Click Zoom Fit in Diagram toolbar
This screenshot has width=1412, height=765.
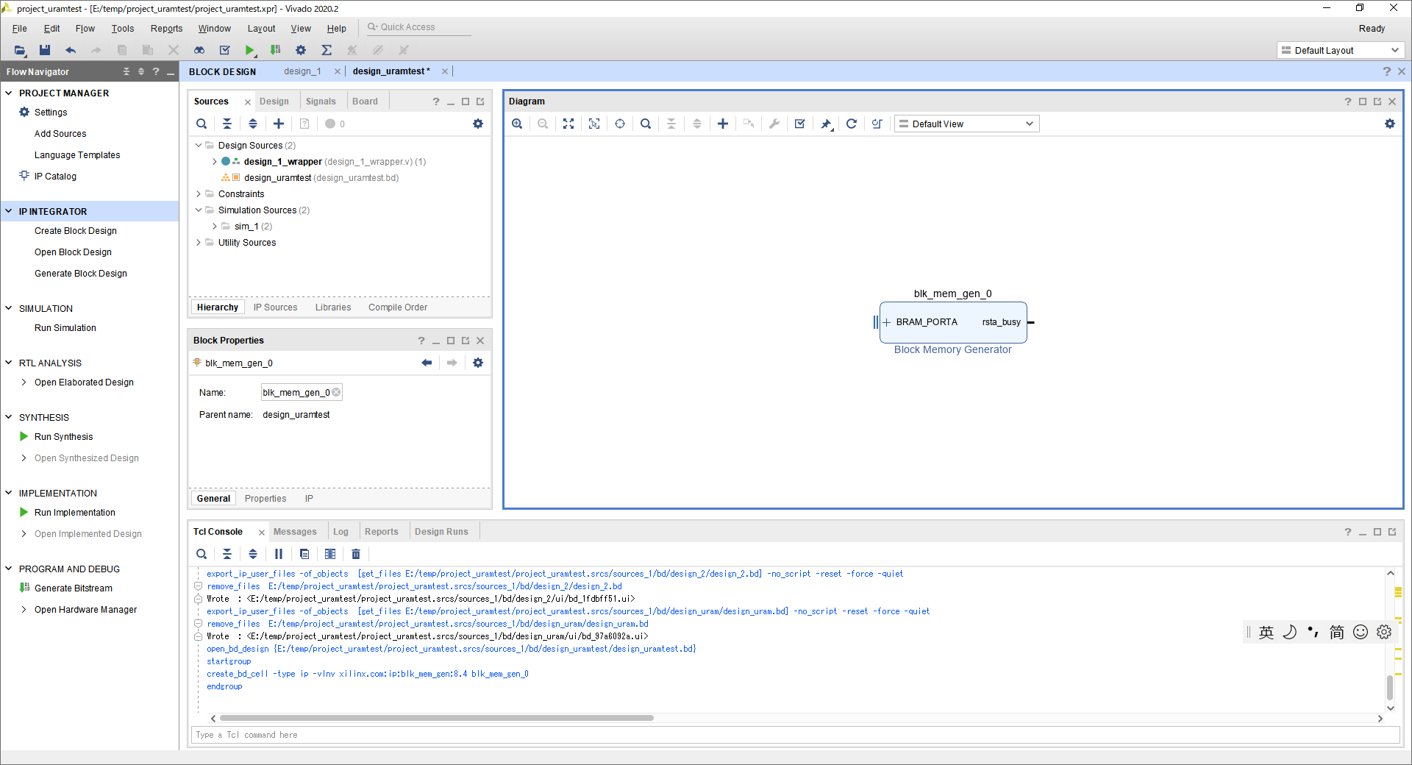coord(568,124)
